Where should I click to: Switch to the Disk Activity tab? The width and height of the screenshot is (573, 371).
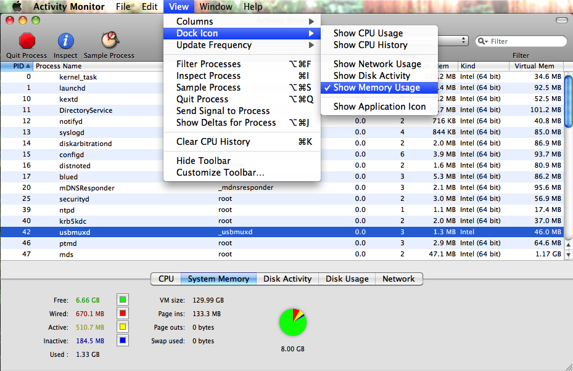287,279
